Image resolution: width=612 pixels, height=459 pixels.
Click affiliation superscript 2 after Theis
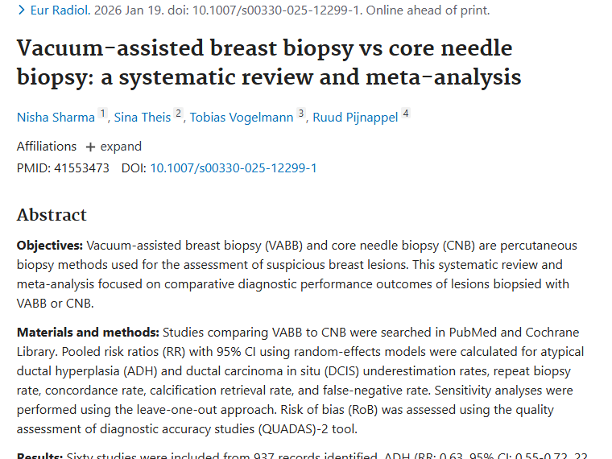coord(179,114)
